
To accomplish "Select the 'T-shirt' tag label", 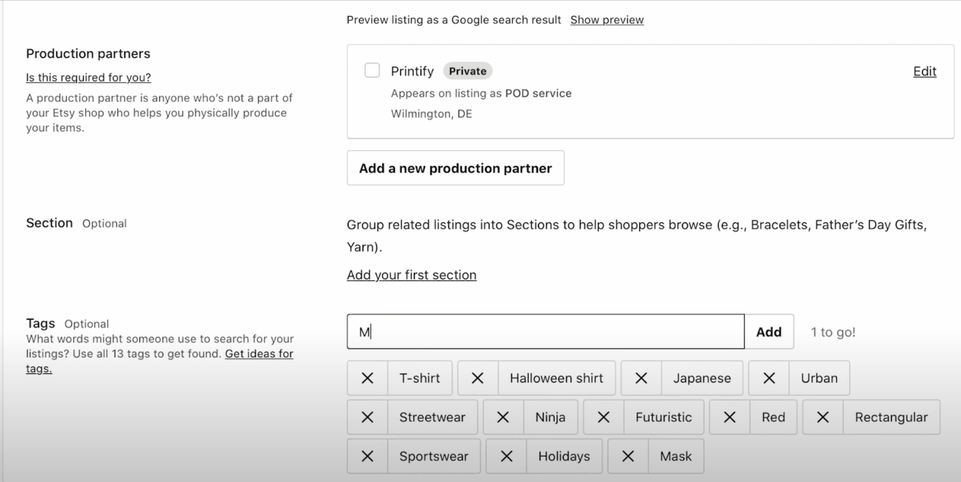I will [x=419, y=378].
